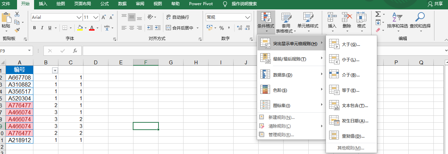This screenshot has width=448, height=154.
Task: Click the formula bar insert function fx icon
Action: [75, 51]
